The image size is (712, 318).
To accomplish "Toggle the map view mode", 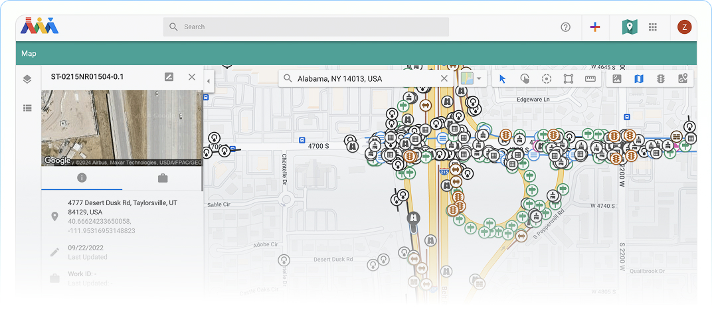I will tap(638, 78).
